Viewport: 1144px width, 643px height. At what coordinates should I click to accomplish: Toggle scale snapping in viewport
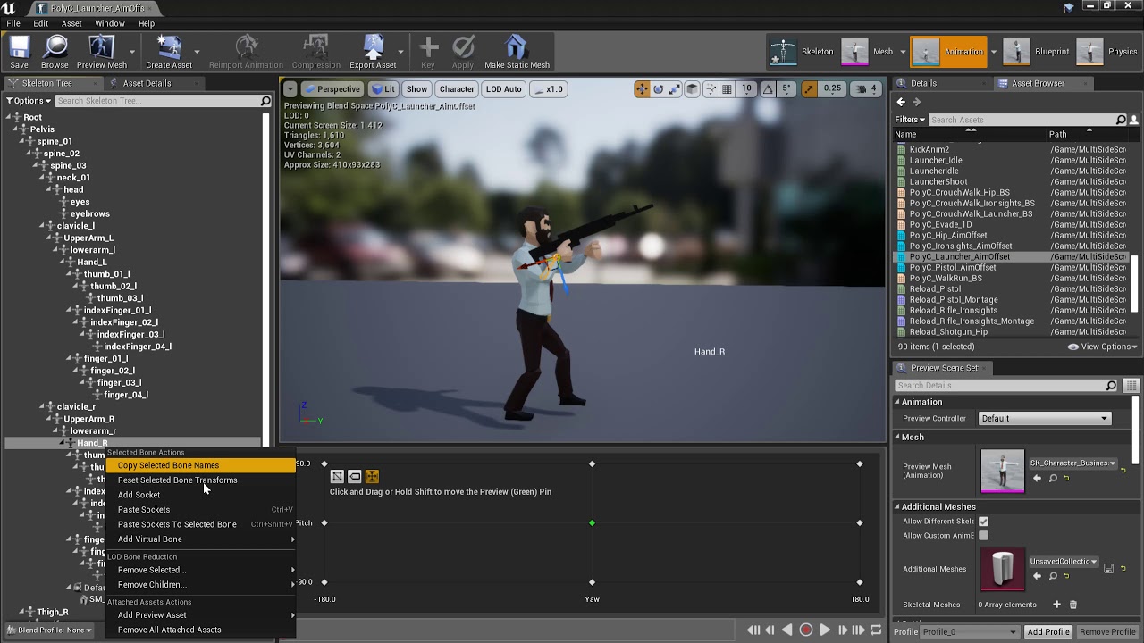[x=808, y=88]
